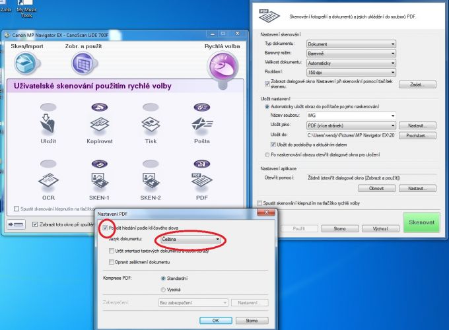This screenshot has height=330, width=449.
Task: Click the oval button above SKEN-1
Action: click(x=99, y=164)
